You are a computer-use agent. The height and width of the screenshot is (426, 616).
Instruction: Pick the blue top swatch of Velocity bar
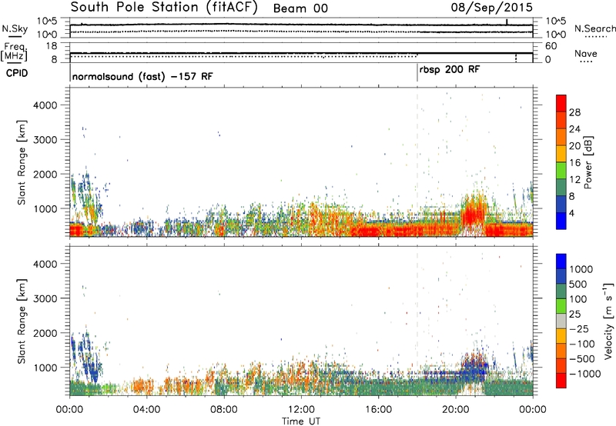pyautogui.click(x=561, y=261)
